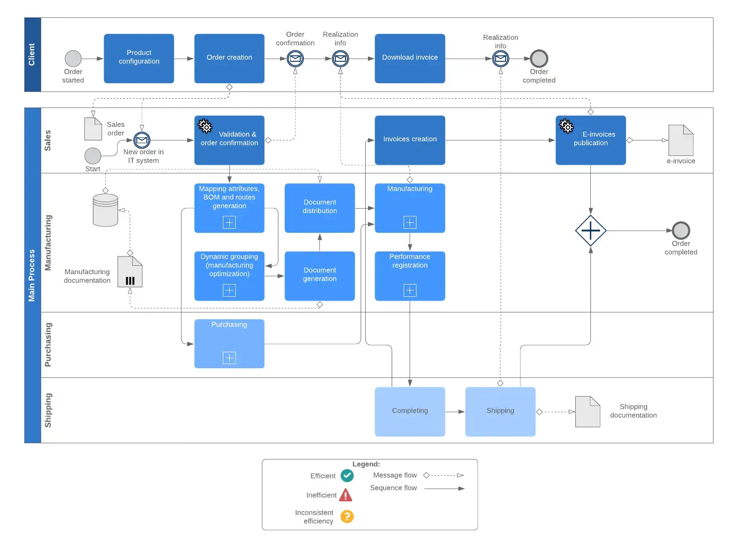This screenshot has width=740, height=548.
Task: Click the Manufacturing documentation document icon
Action: (130, 272)
